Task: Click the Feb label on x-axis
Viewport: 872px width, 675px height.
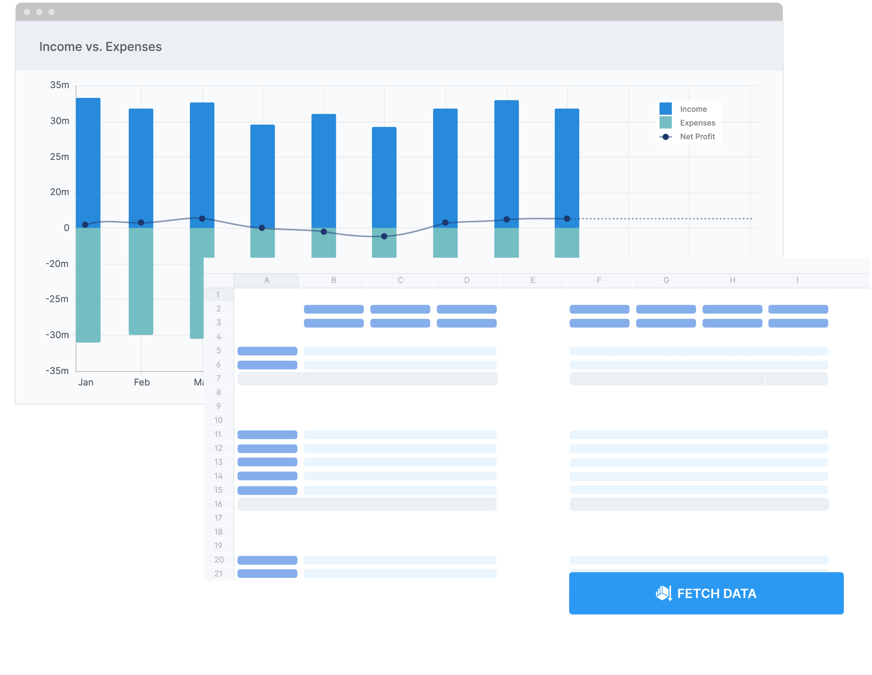Action: (142, 382)
